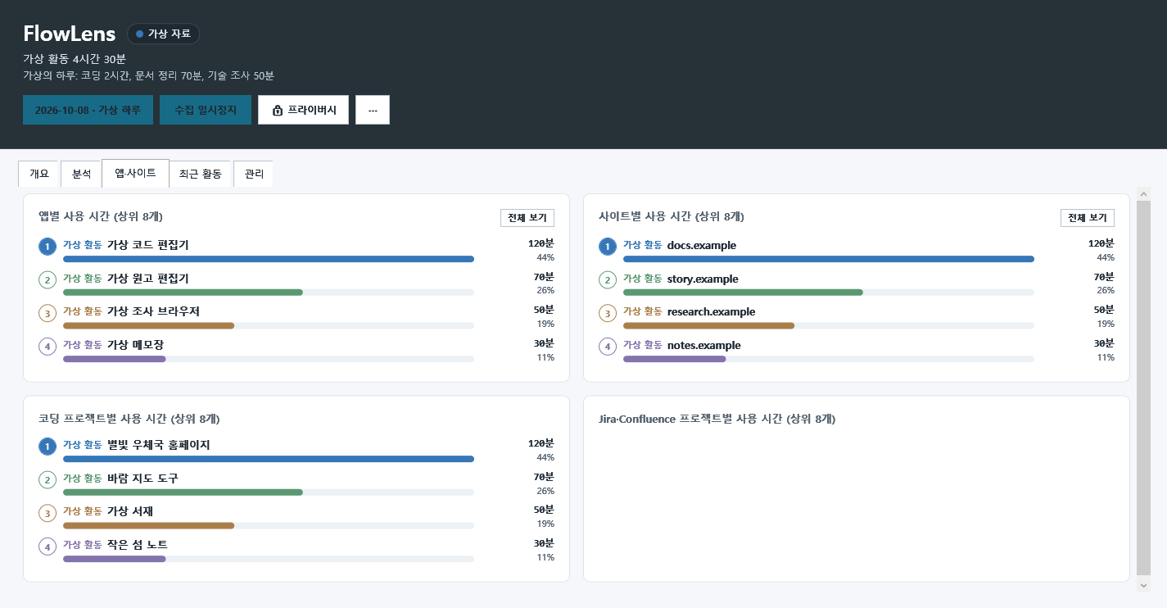Click rank 3 badge beside 가상 서재
The width and height of the screenshot is (1167, 608).
(x=47, y=513)
